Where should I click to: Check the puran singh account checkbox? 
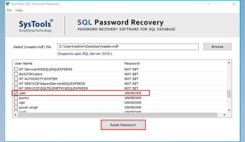point(16,107)
